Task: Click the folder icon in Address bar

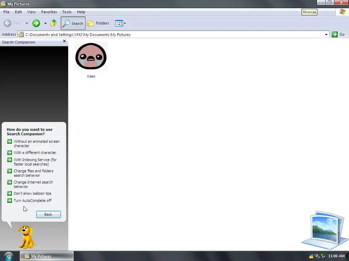Action: 21,34
